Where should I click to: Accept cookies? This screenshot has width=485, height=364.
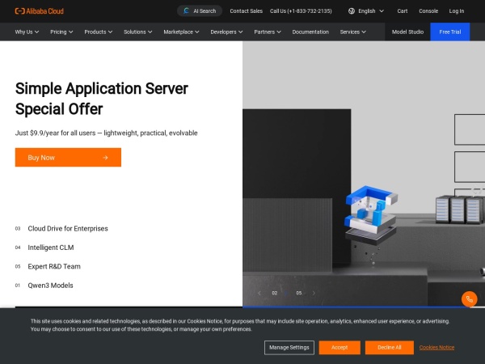click(x=339, y=348)
